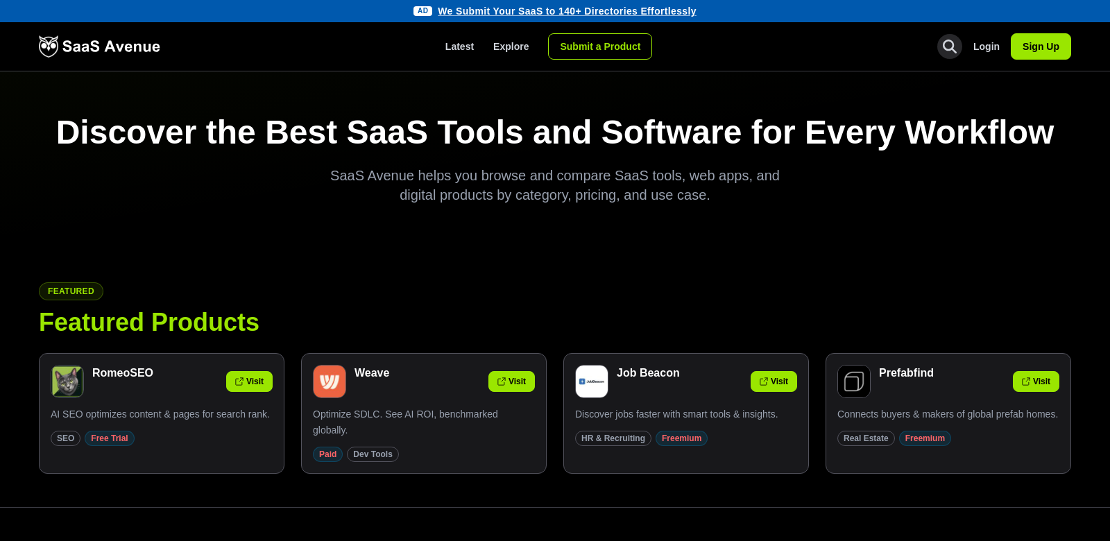
Task: Open the Prefabfind product title
Action: tap(906, 373)
